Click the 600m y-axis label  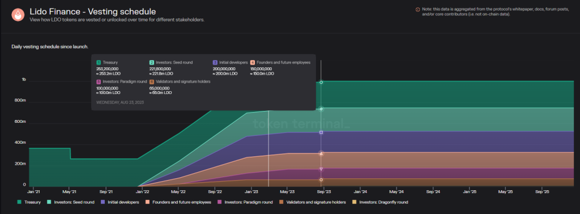click(x=20, y=122)
